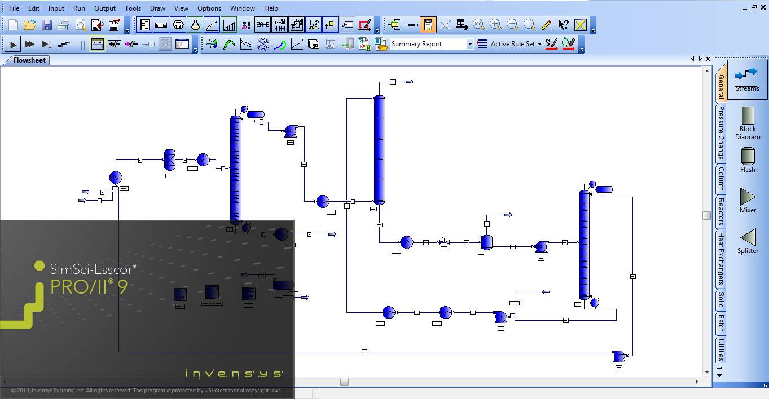The image size is (769, 399).
Task: Select the Component Selection flask icon
Action: pos(195,25)
